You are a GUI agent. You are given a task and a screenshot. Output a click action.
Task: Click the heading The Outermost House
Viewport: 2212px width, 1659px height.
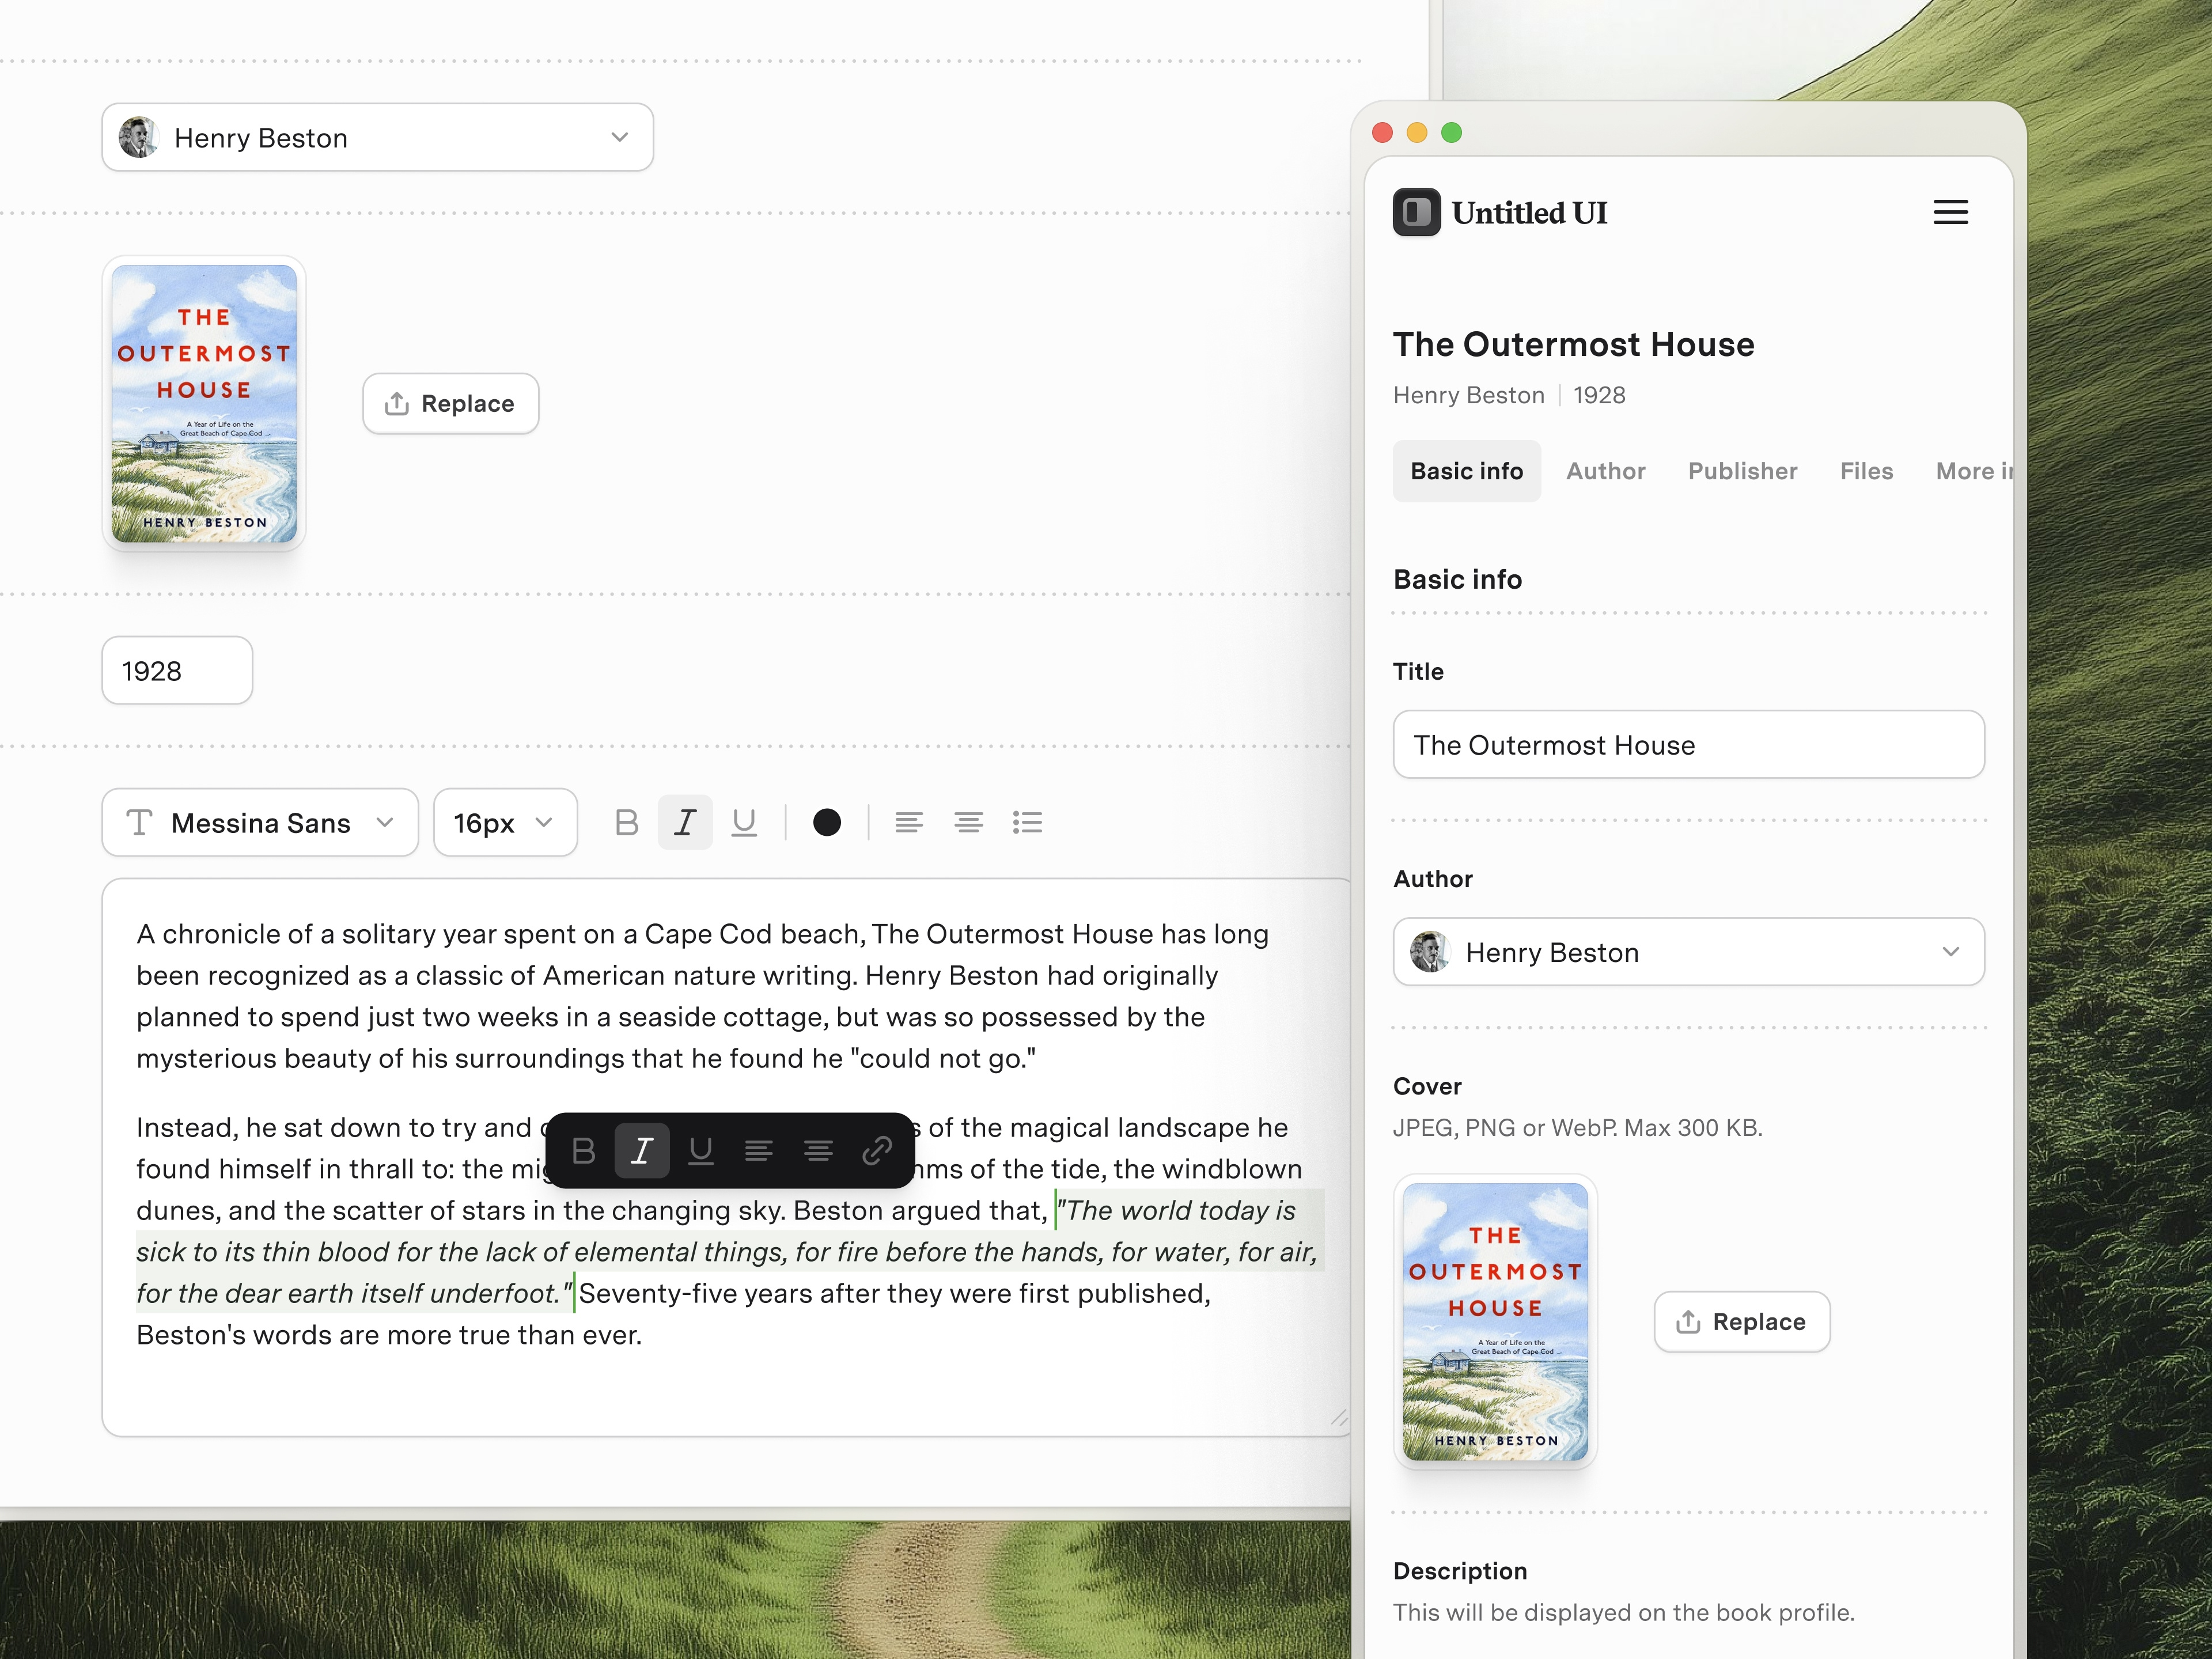coord(1573,344)
